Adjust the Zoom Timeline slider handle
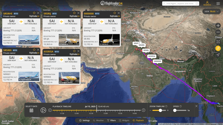 point(160,110)
